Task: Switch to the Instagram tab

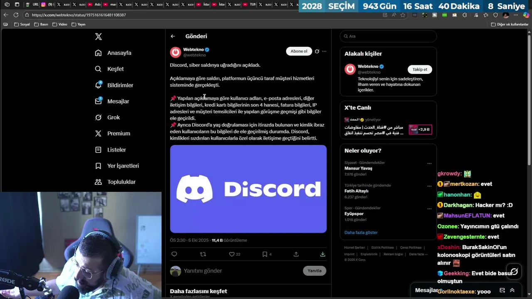Action: tap(47, 5)
